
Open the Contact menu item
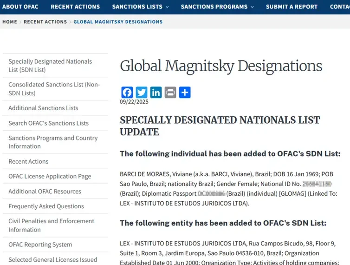tap(340, 7)
